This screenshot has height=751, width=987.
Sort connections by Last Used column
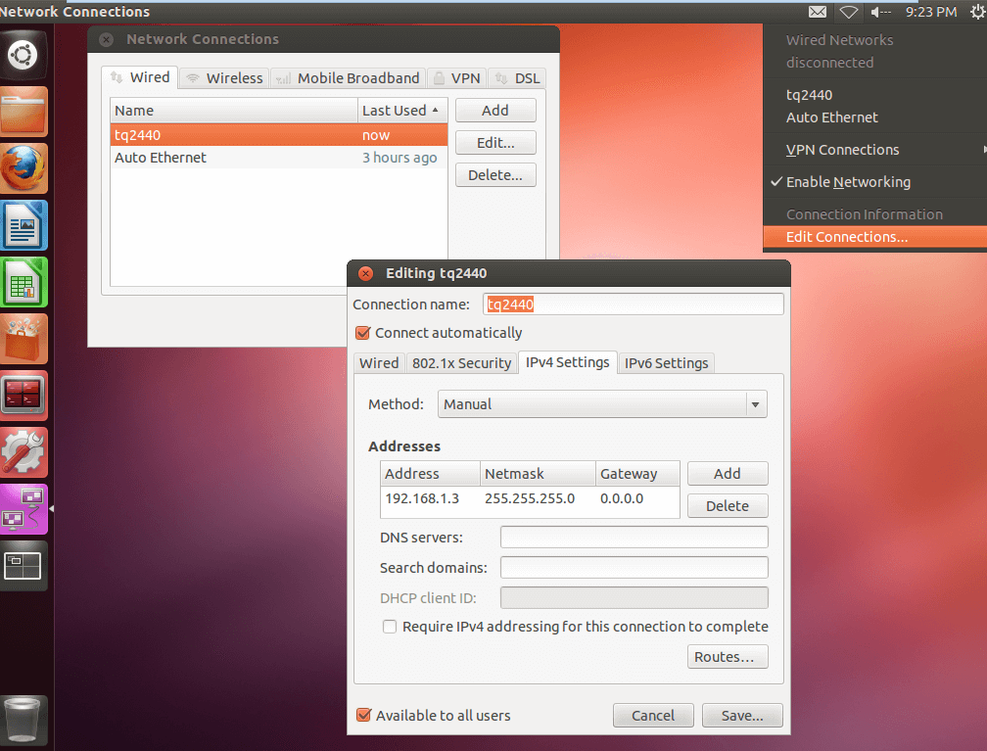pos(400,111)
